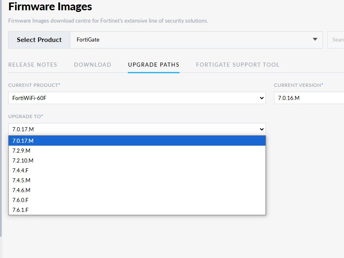
Task: Select the Upgrade Paths tab
Action: [x=154, y=65]
